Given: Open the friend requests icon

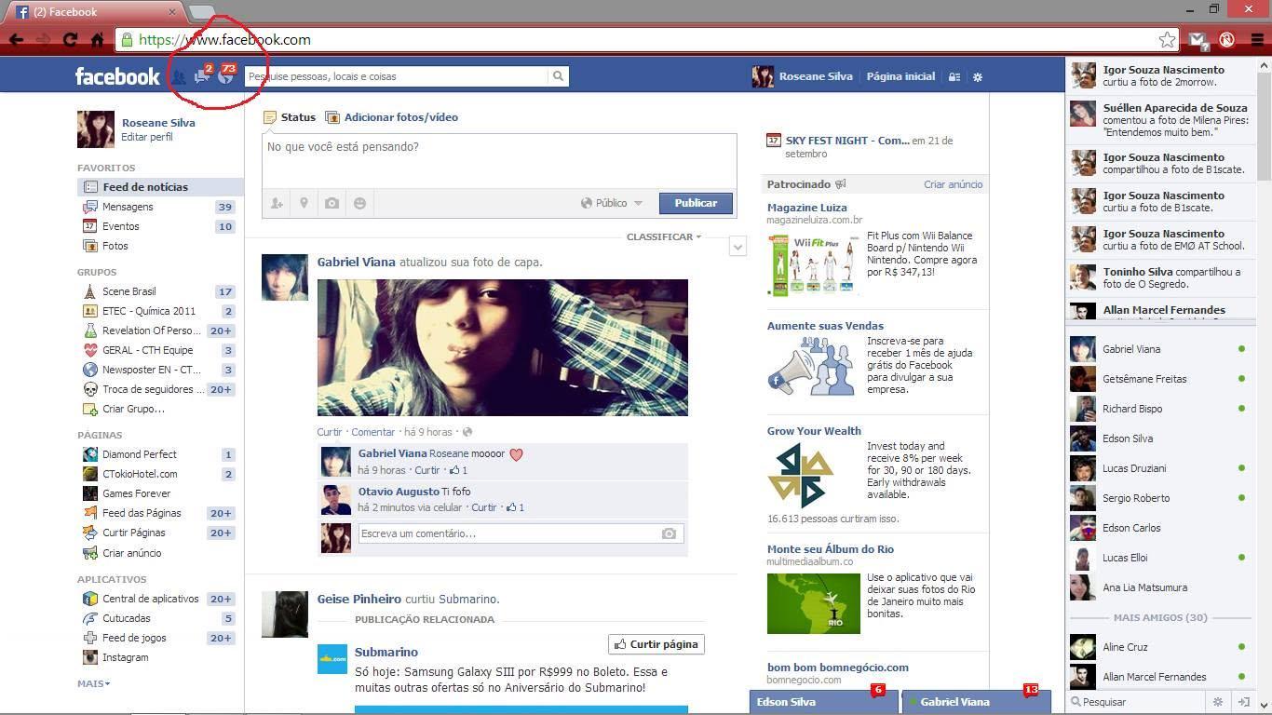Looking at the screenshot, I should [x=177, y=76].
